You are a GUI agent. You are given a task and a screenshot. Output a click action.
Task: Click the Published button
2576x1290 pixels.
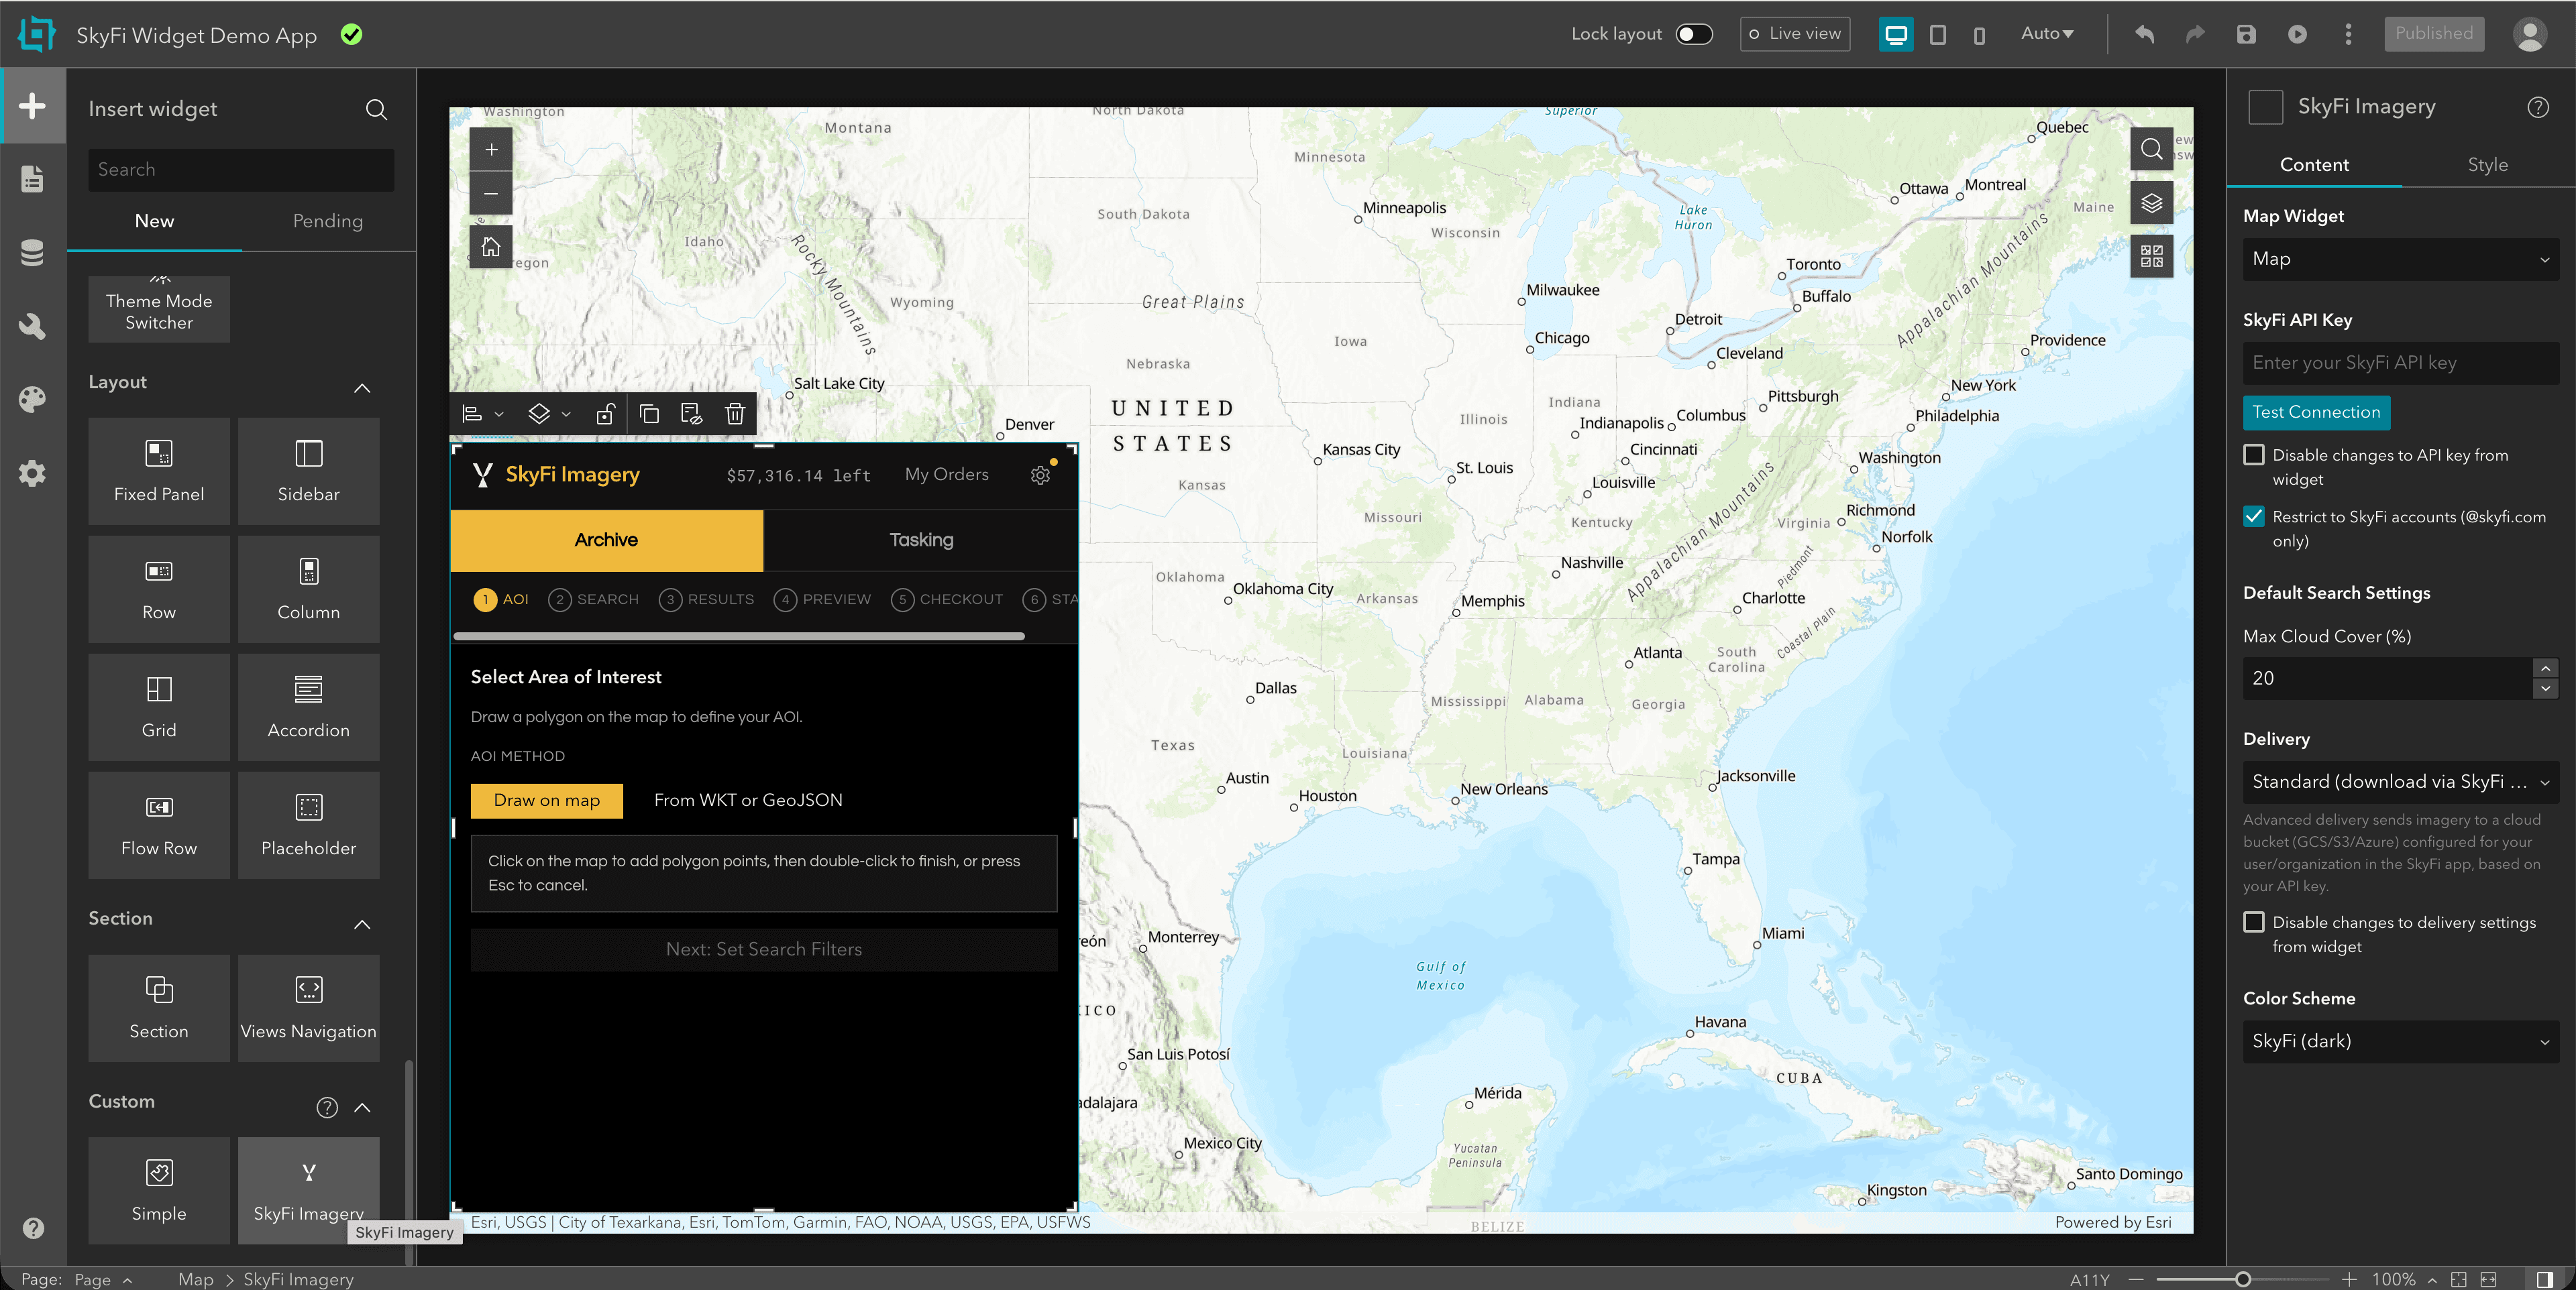point(2433,34)
